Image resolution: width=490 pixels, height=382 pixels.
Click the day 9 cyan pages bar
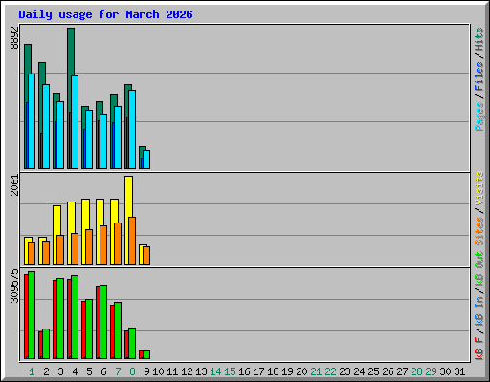pyautogui.click(x=146, y=159)
